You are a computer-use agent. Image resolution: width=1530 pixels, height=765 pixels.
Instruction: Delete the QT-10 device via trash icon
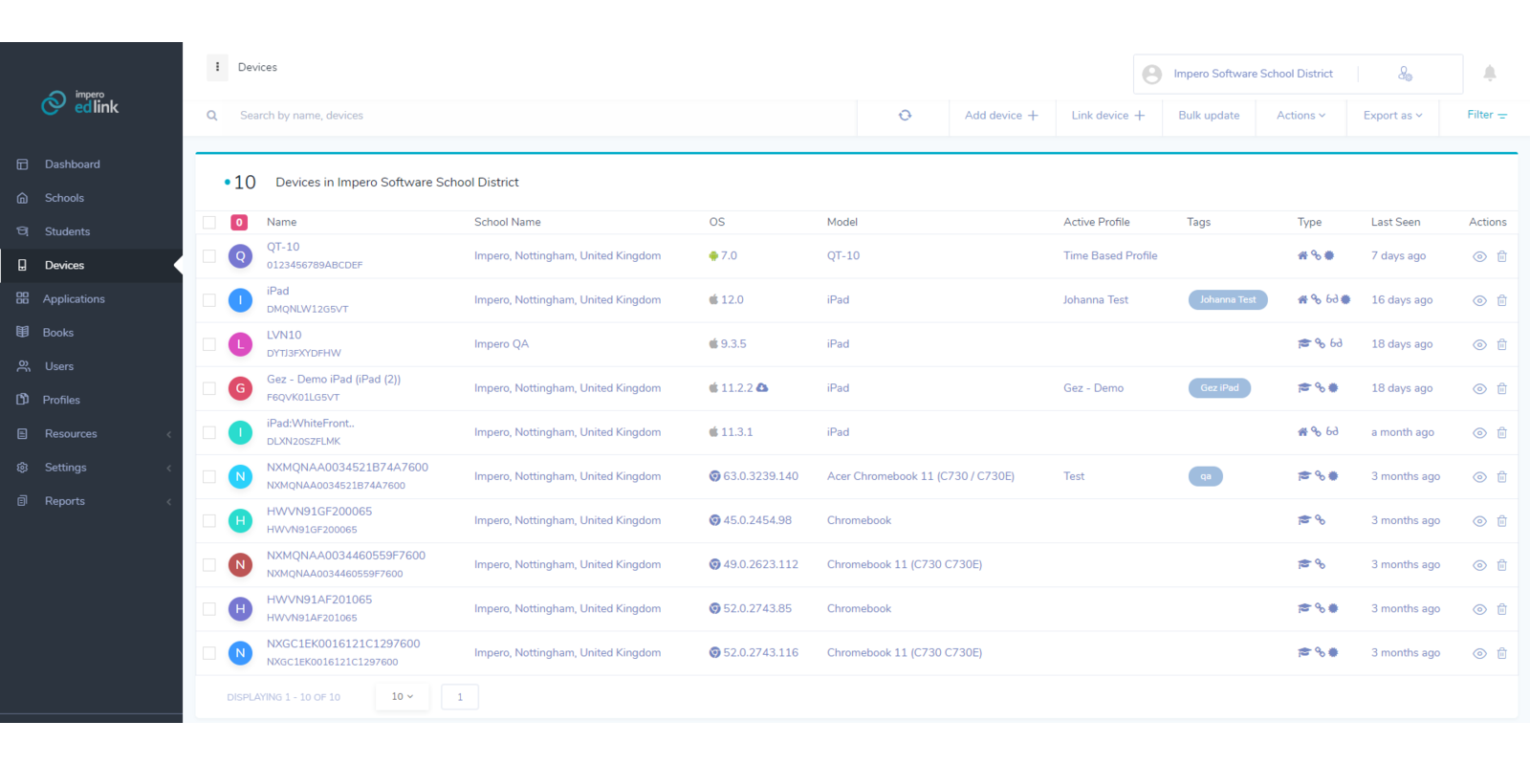point(1501,256)
